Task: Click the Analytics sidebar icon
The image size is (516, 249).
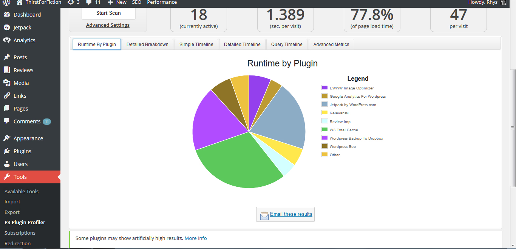Action: tap(7, 40)
